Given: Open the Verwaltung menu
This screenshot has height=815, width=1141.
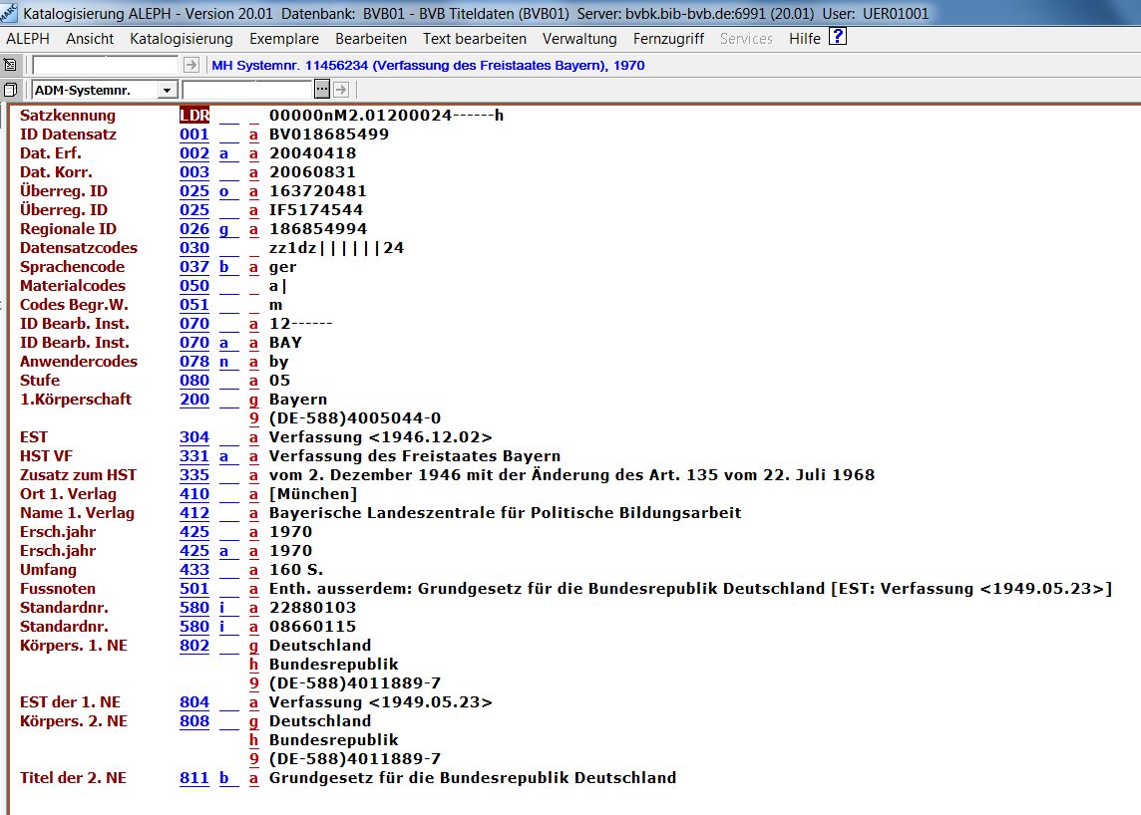Looking at the screenshot, I should tap(579, 39).
